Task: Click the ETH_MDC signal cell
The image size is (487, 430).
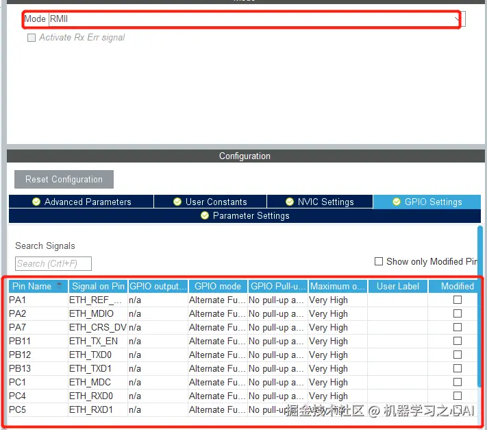Action: (x=98, y=382)
